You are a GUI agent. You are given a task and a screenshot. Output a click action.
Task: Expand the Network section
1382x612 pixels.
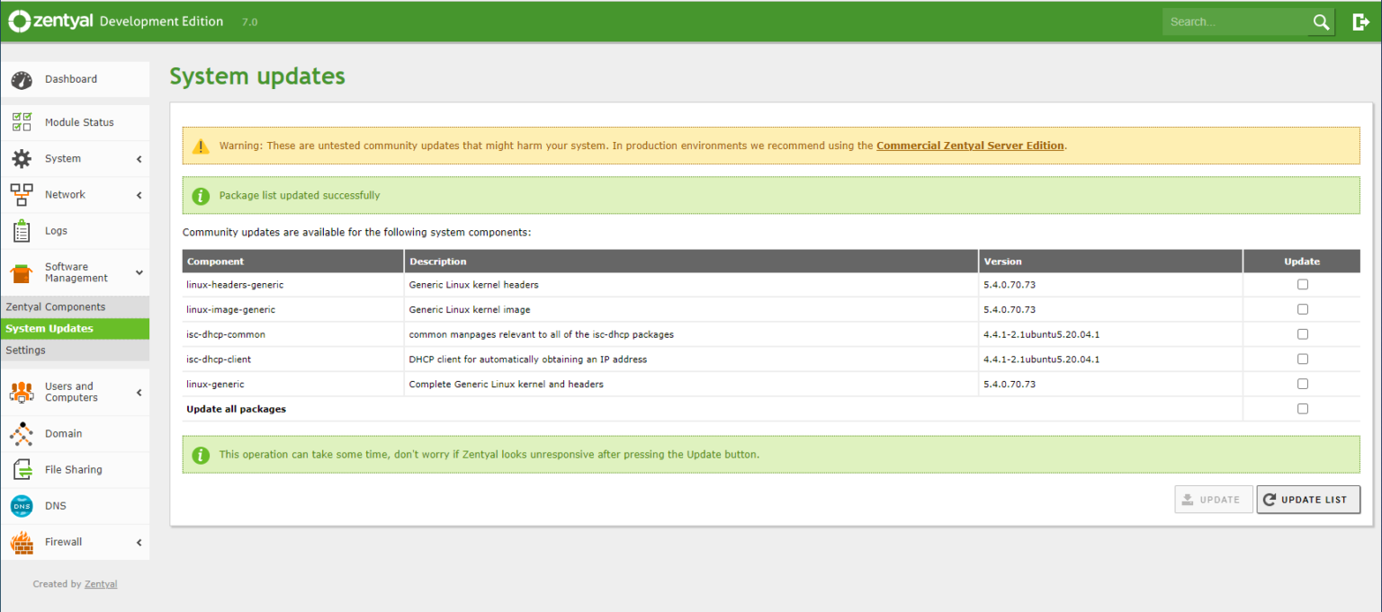pyautogui.click(x=65, y=194)
